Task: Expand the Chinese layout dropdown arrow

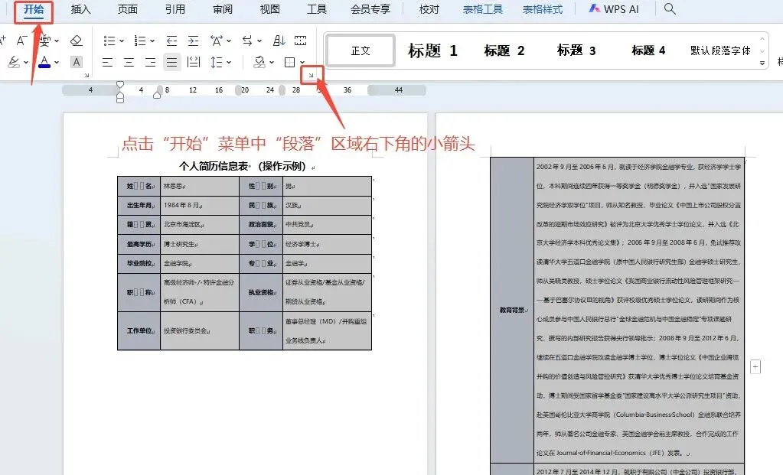Action: [229, 41]
